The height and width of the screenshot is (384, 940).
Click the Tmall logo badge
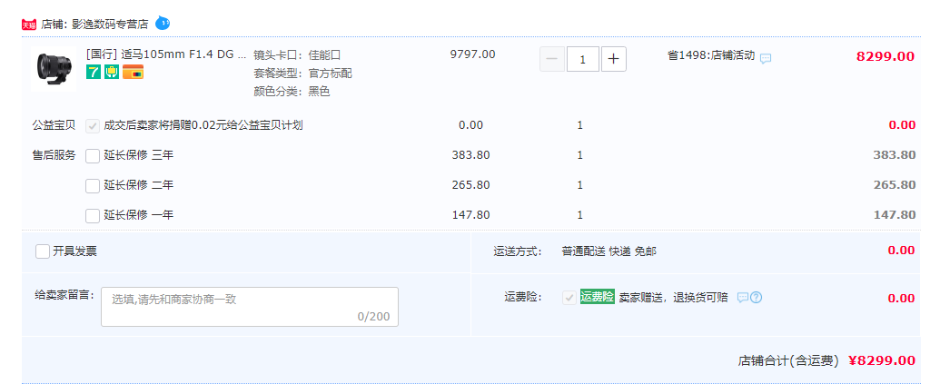[x=29, y=25]
